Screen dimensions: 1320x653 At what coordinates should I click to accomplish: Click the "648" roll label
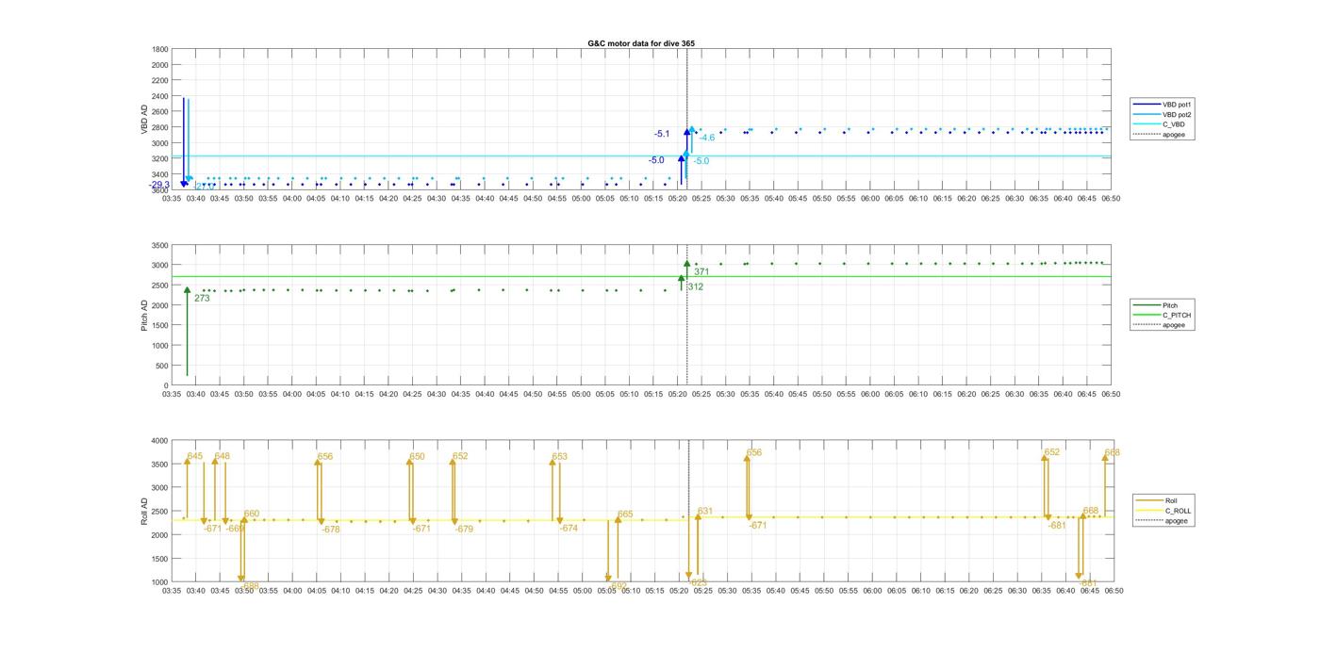223,457
